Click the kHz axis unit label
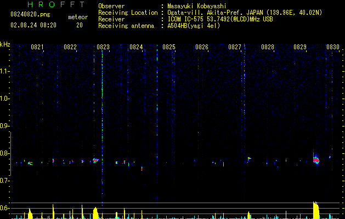The height and width of the screenshot is (219, 345). (5, 44)
